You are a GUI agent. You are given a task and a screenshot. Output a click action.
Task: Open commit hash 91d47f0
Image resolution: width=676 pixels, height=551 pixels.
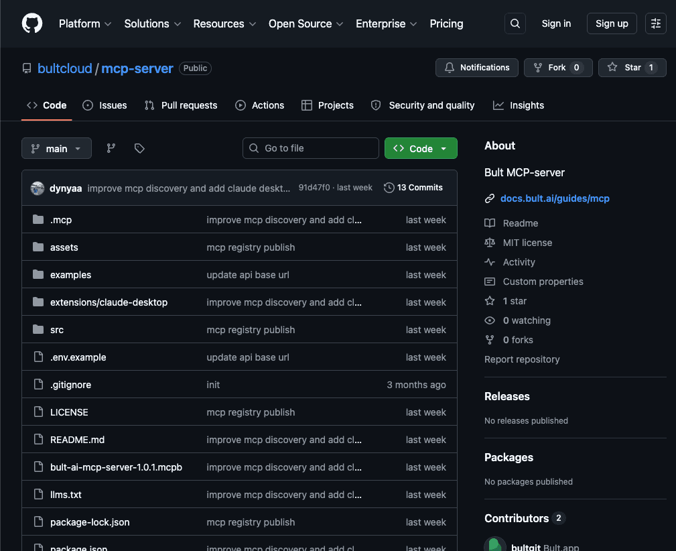pyautogui.click(x=314, y=188)
